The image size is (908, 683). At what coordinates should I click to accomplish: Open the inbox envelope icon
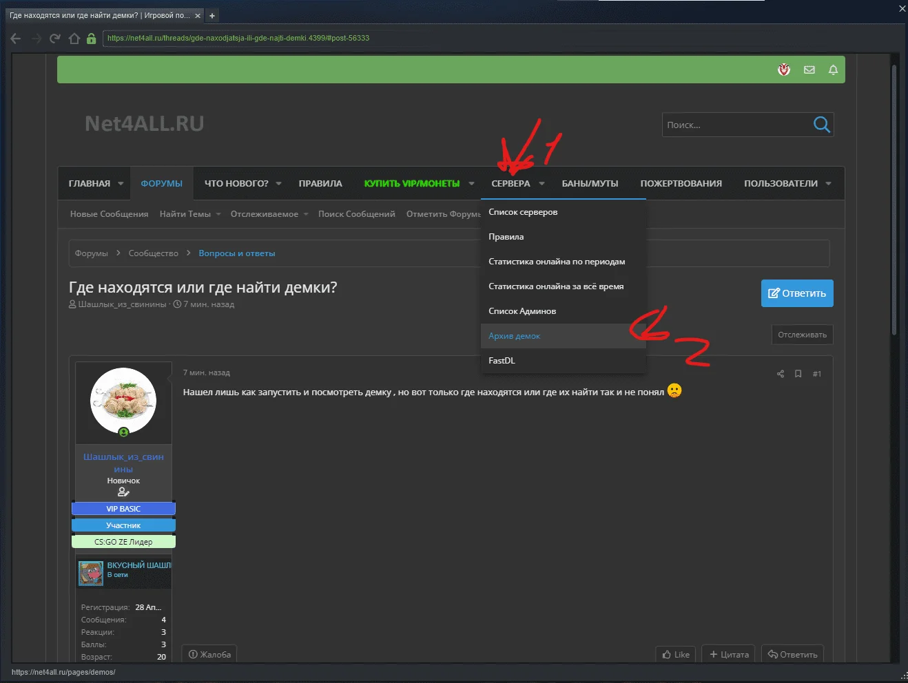809,70
